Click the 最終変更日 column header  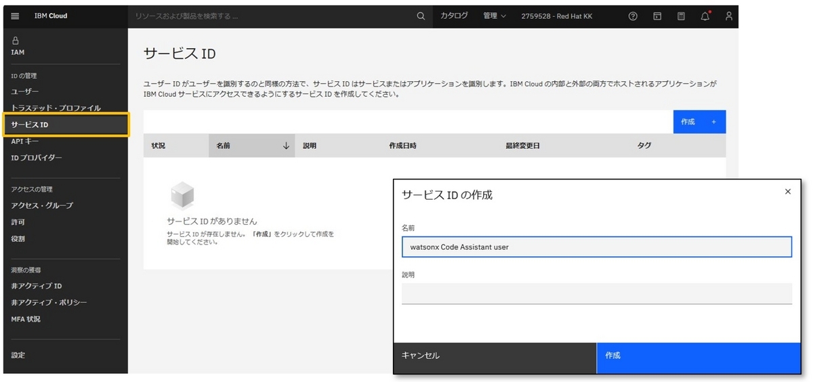tap(563, 146)
